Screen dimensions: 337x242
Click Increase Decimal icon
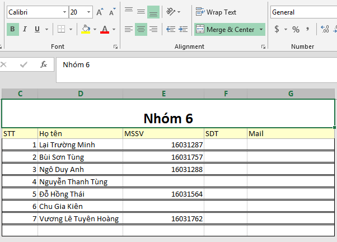pos(325,29)
